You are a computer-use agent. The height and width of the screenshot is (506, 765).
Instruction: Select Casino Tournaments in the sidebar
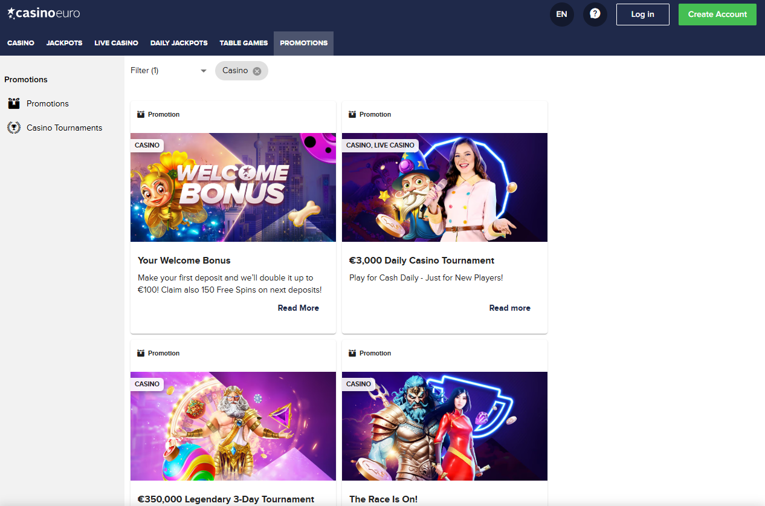pos(65,128)
